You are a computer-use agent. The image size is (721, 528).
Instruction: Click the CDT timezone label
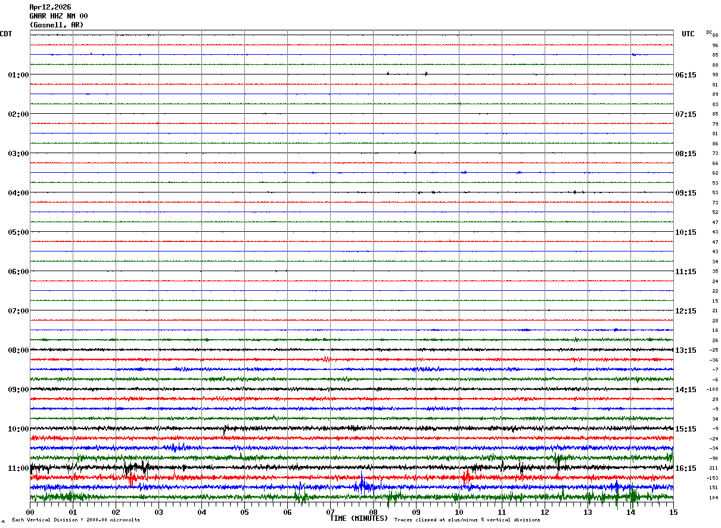6,34
